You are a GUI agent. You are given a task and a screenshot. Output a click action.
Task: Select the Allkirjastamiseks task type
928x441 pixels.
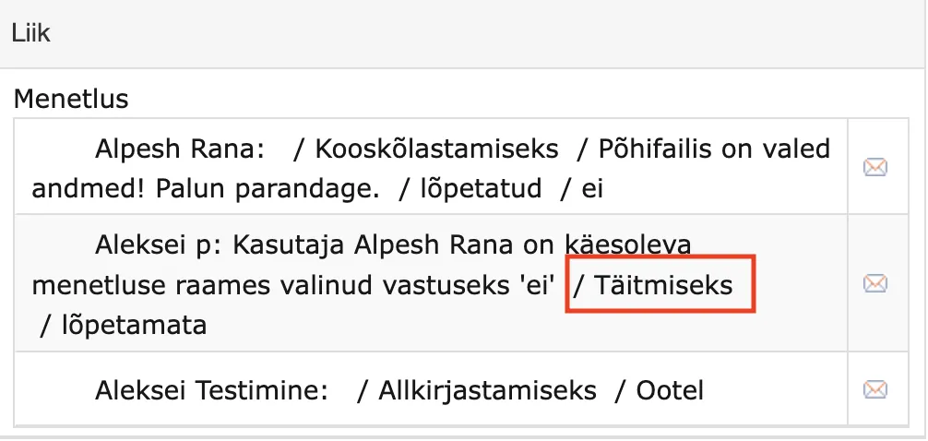tap(487, 390)
